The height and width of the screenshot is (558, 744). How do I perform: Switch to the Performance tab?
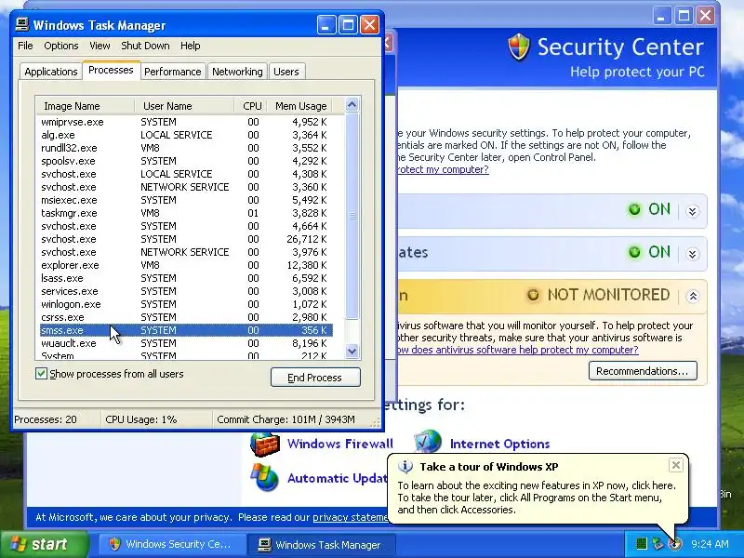point(173,72)
